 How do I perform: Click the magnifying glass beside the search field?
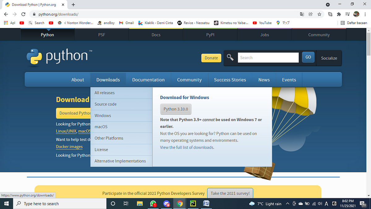tap(230, 58)
